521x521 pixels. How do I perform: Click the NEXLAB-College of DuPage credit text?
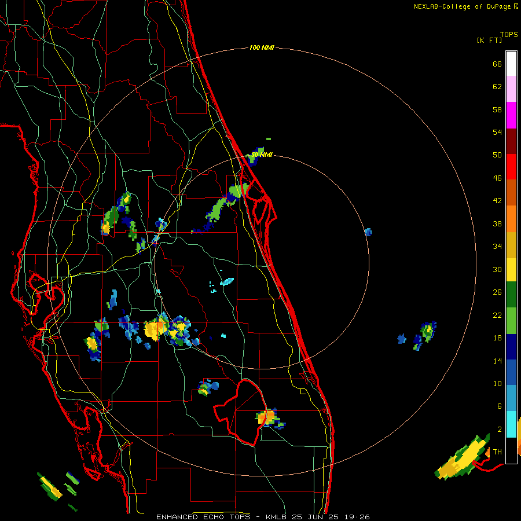point(463,6)
